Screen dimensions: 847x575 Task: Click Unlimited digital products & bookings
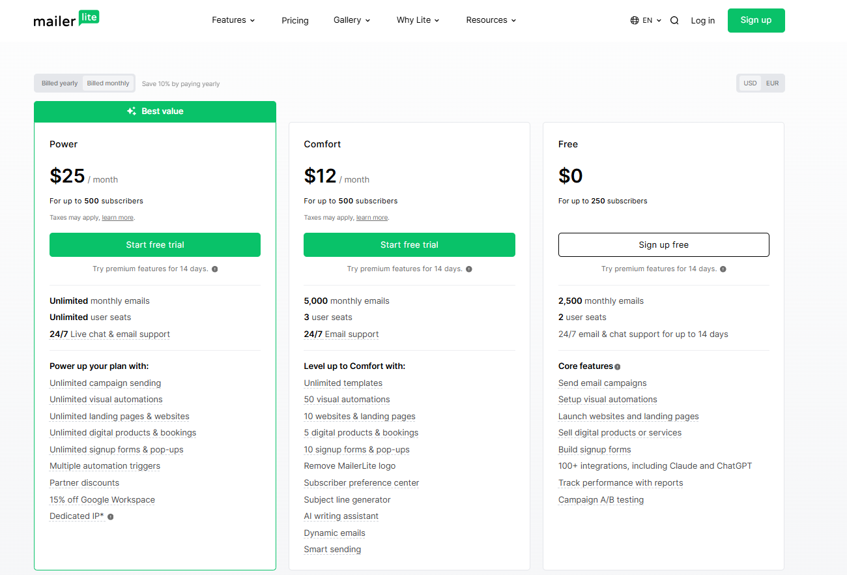point(123,433)
